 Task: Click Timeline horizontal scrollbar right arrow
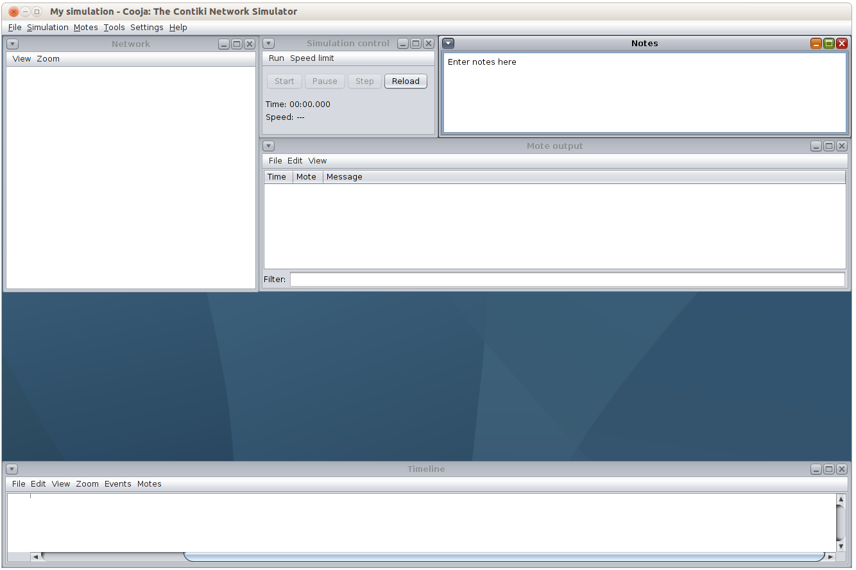click(831, 557)
